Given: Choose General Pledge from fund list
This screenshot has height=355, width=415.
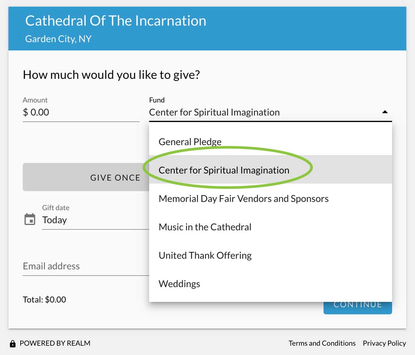Looking at the screenshot, I should [270, 142].
